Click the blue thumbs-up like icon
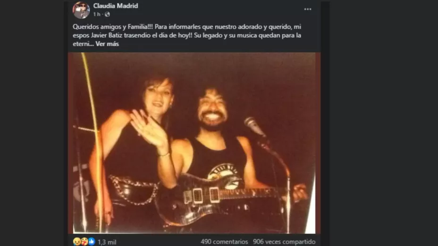This screenshot has height=246, width=438. pos(92,242)
